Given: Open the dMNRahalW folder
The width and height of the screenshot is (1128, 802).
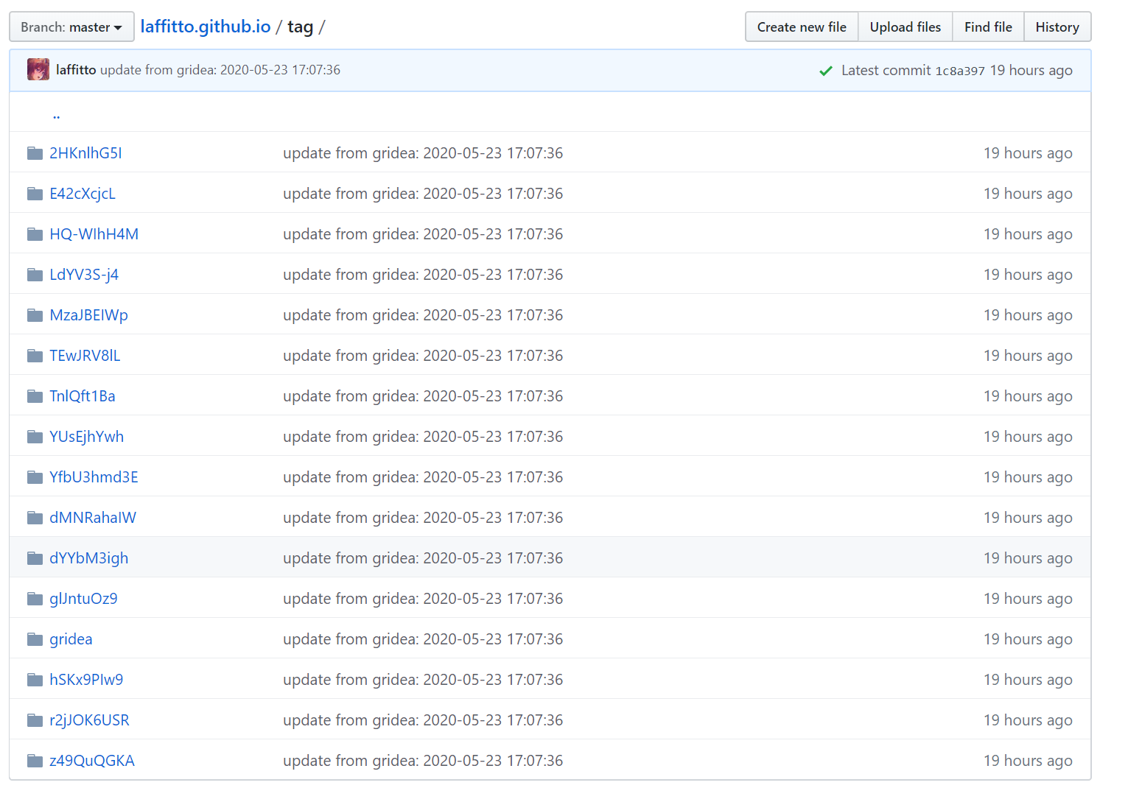Looking at the screenshot, I should pos(93,518).
